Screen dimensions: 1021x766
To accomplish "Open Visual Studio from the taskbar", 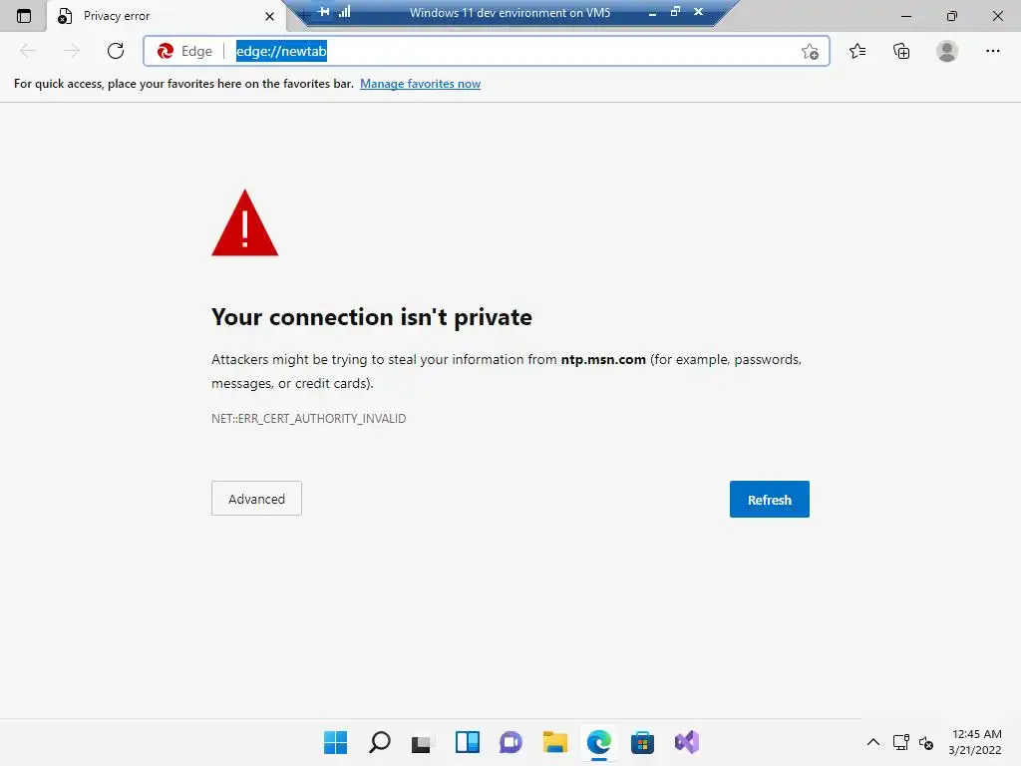I will click(x=686, y=742).
